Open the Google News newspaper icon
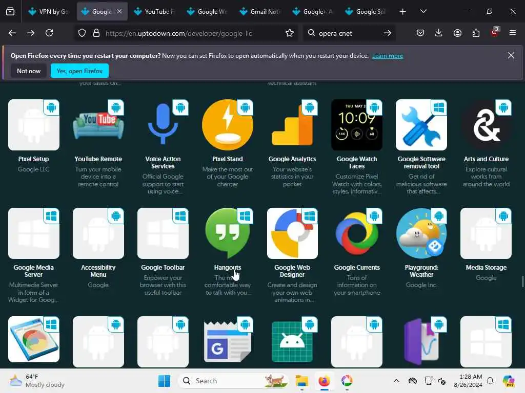 tap(227, 341)
